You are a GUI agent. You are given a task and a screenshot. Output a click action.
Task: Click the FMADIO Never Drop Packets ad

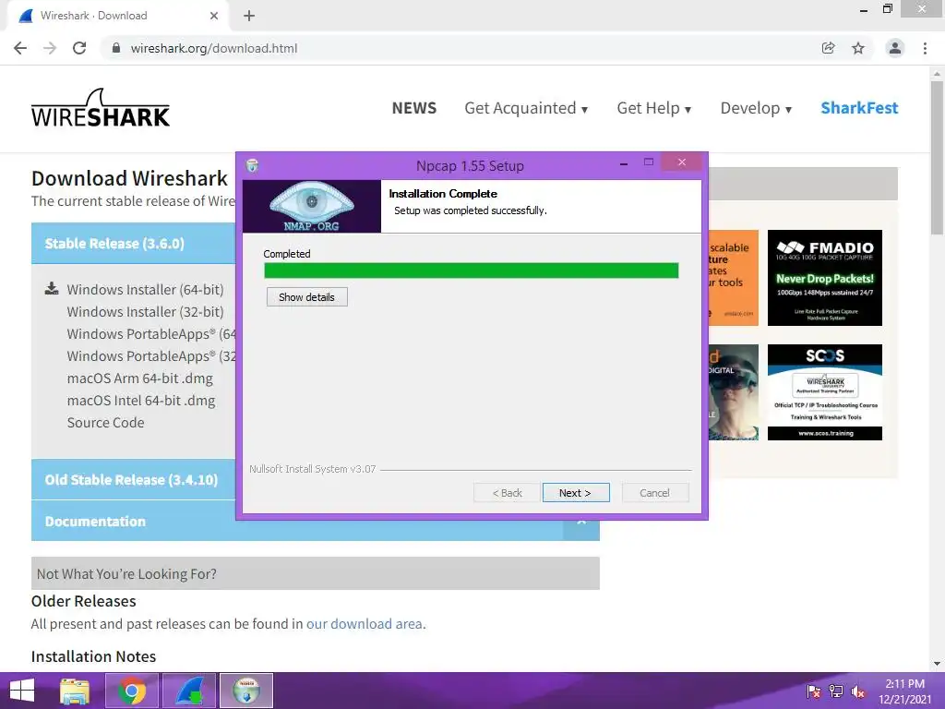[x=824, y=278]
